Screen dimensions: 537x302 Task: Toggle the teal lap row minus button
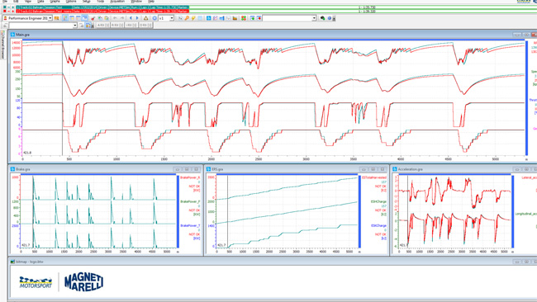pos(8,7)
